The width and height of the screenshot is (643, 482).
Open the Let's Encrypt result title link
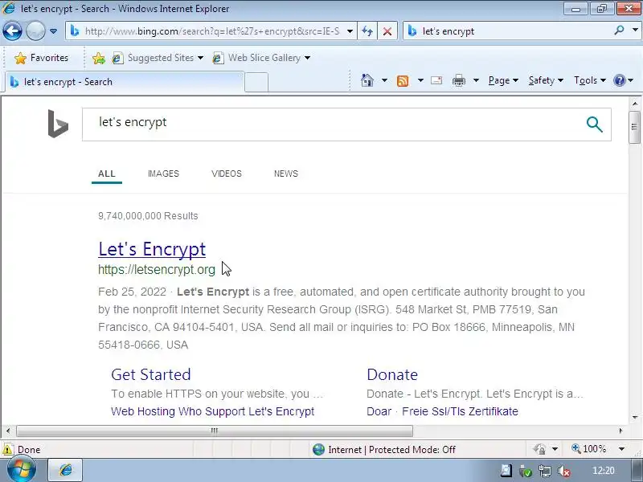(x=152, y=249)
